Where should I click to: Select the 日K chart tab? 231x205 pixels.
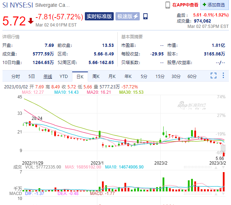(80, 77)
